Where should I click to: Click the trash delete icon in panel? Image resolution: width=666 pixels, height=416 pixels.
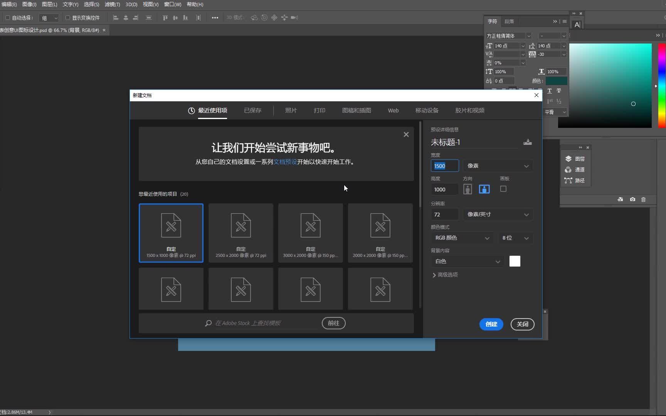pyautogui.click(x=643, y=200)
